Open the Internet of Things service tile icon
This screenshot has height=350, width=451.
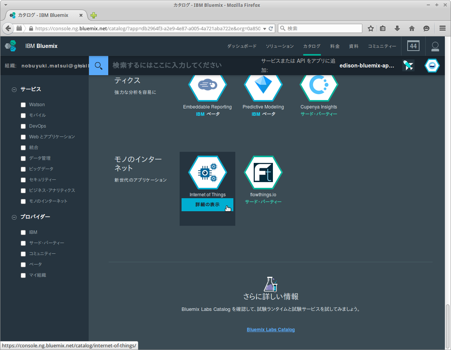point(207,173)
